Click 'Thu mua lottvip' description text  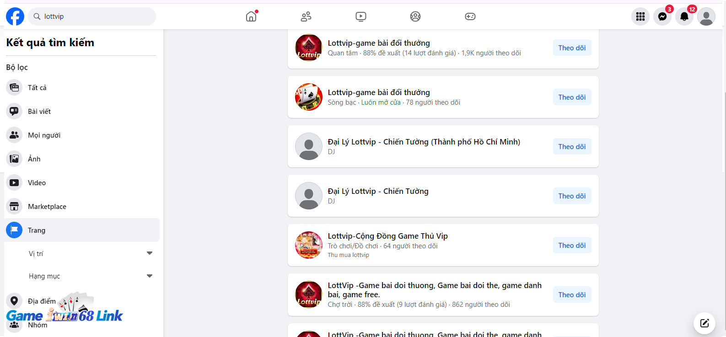pyautogui.click(x=348, y=255)
